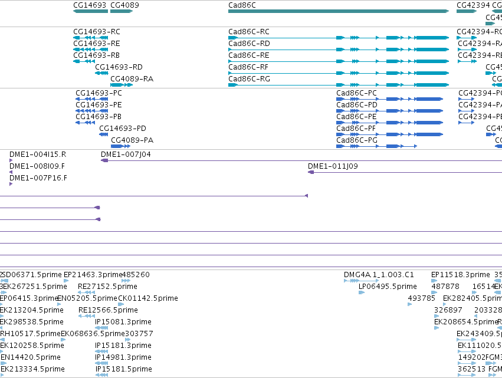Click the DME1-008I09.F clone label

(x=37, y=166)
